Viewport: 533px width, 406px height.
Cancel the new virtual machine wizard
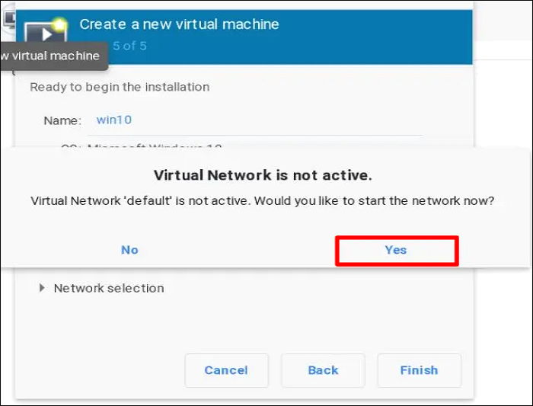(226, 370)
